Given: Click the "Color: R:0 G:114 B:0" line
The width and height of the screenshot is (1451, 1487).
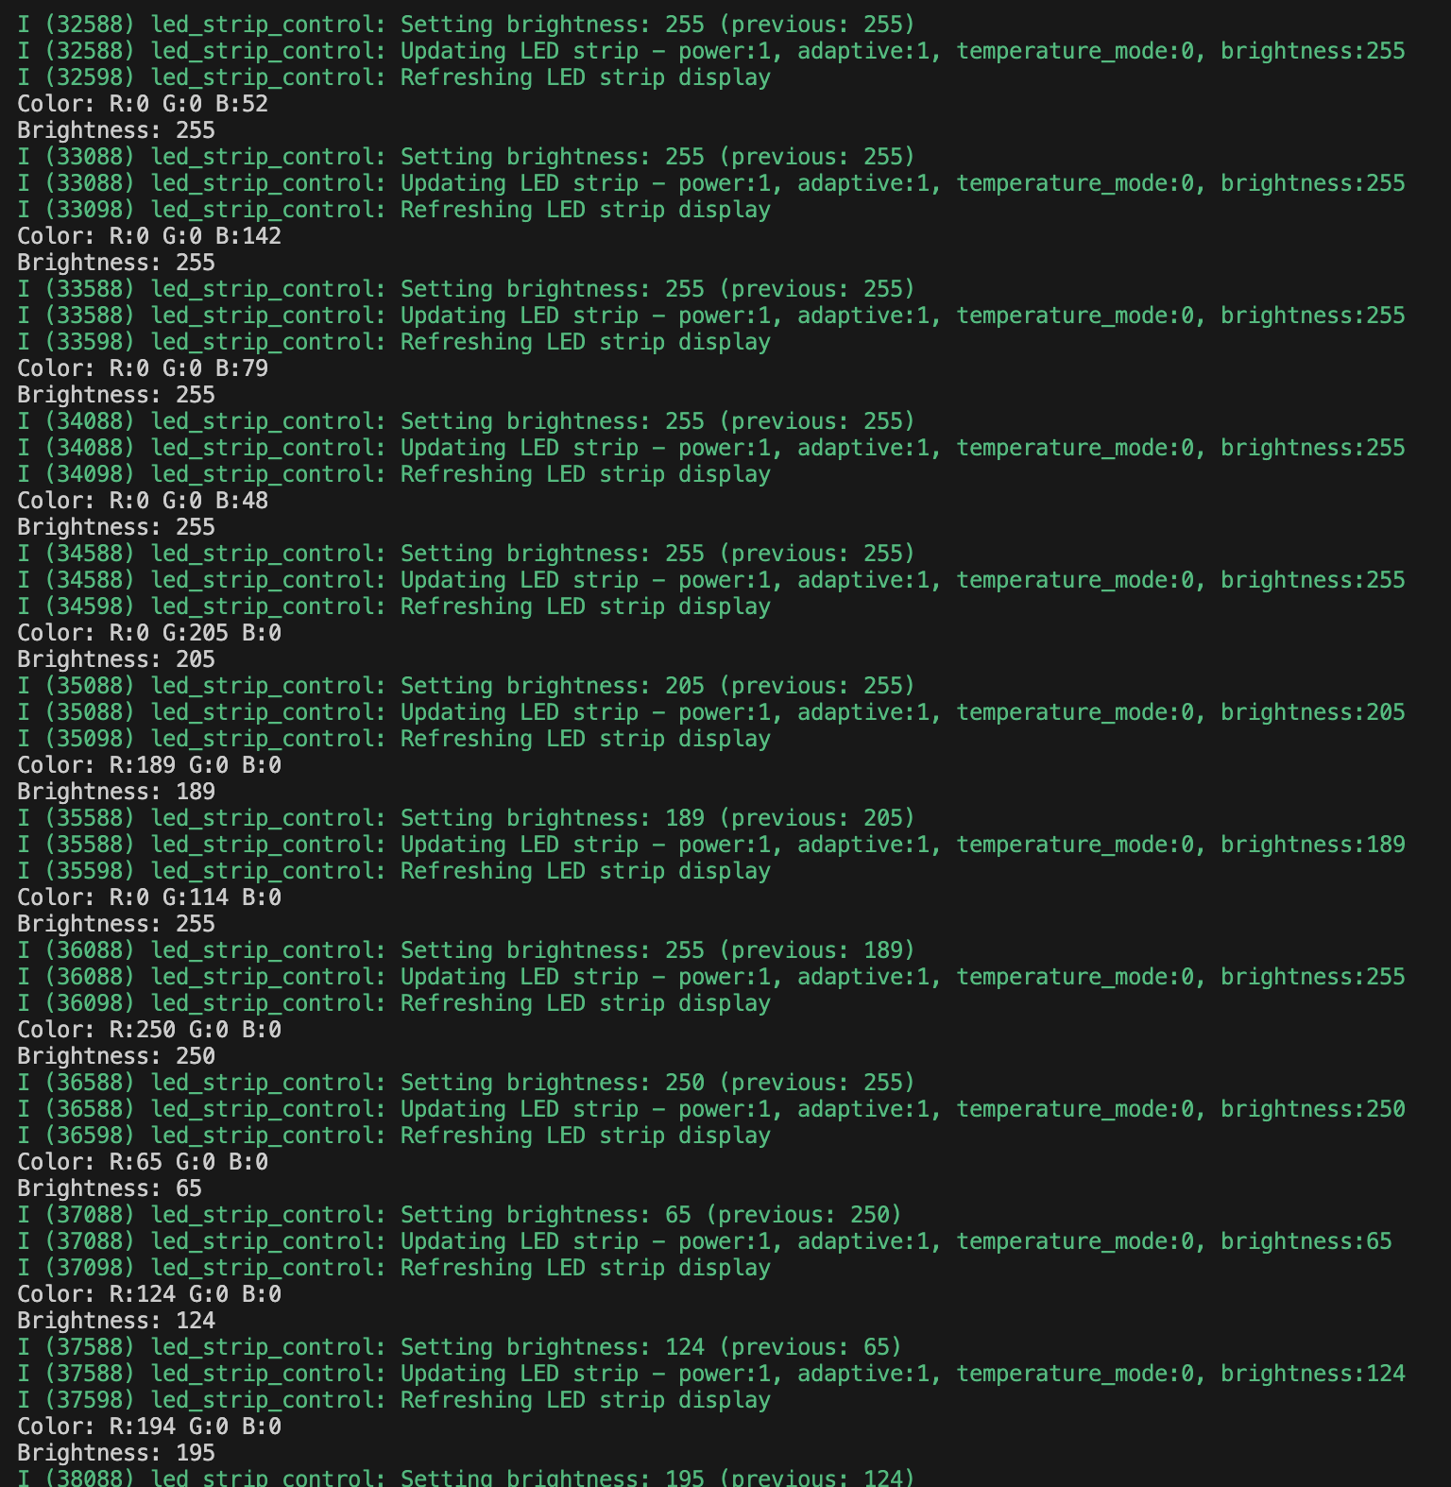Looking at the screenshot, I should click(149, 897).
